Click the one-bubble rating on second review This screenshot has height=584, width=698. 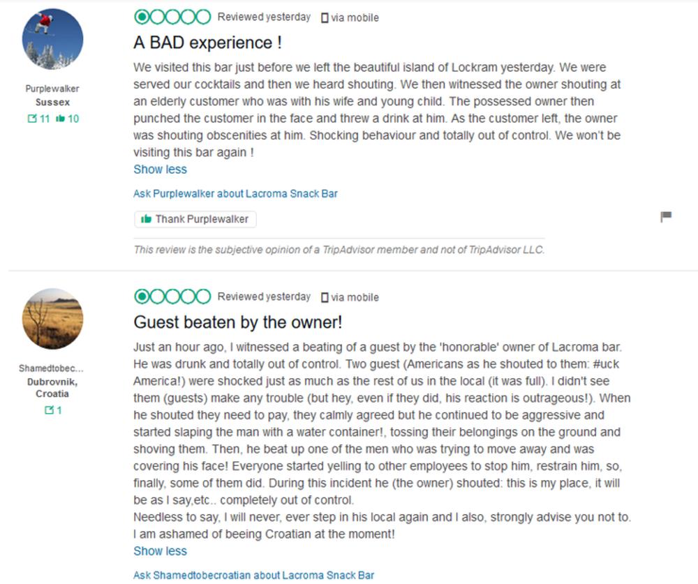pyautogui.click(x=172, y=297)
